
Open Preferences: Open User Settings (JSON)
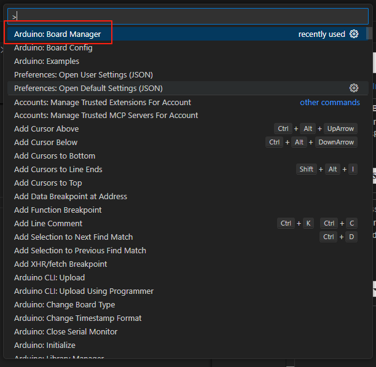(188, 75)
